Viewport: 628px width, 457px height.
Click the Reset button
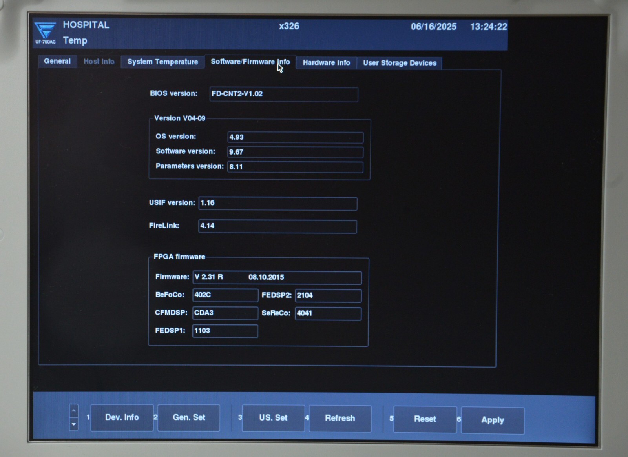(x=425, y=419)
